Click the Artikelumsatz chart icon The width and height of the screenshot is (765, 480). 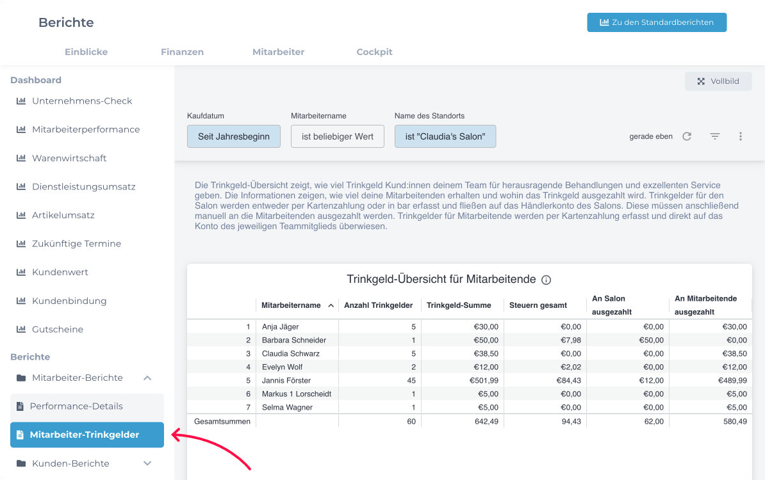21,215
